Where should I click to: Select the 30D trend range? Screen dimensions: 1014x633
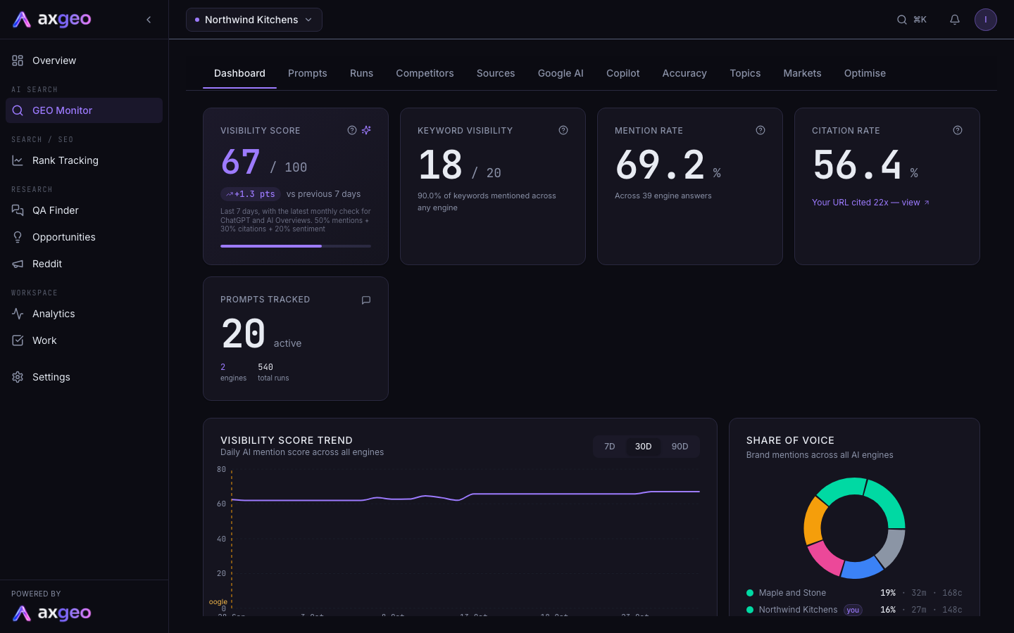644,447
